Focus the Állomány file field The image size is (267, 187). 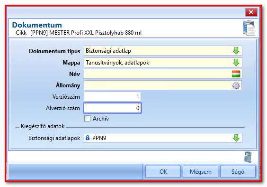[x=163, y=85]
